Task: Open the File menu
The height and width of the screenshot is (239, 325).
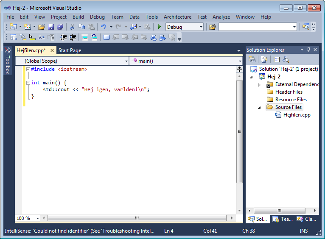Action: (x=10, y=17)
